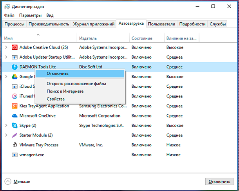
Task: Select the VMware Tray Process name text
Action: point(39,145)
